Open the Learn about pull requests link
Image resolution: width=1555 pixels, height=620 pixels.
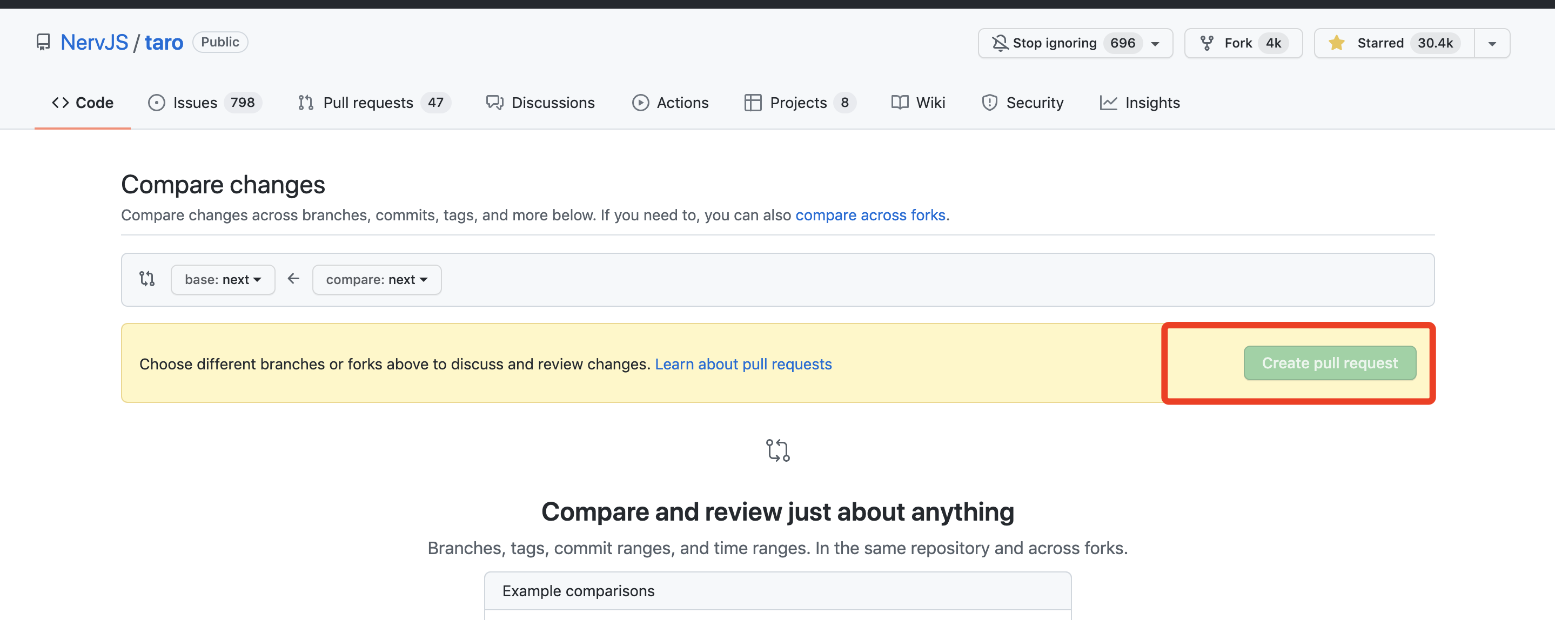[743, 365]
